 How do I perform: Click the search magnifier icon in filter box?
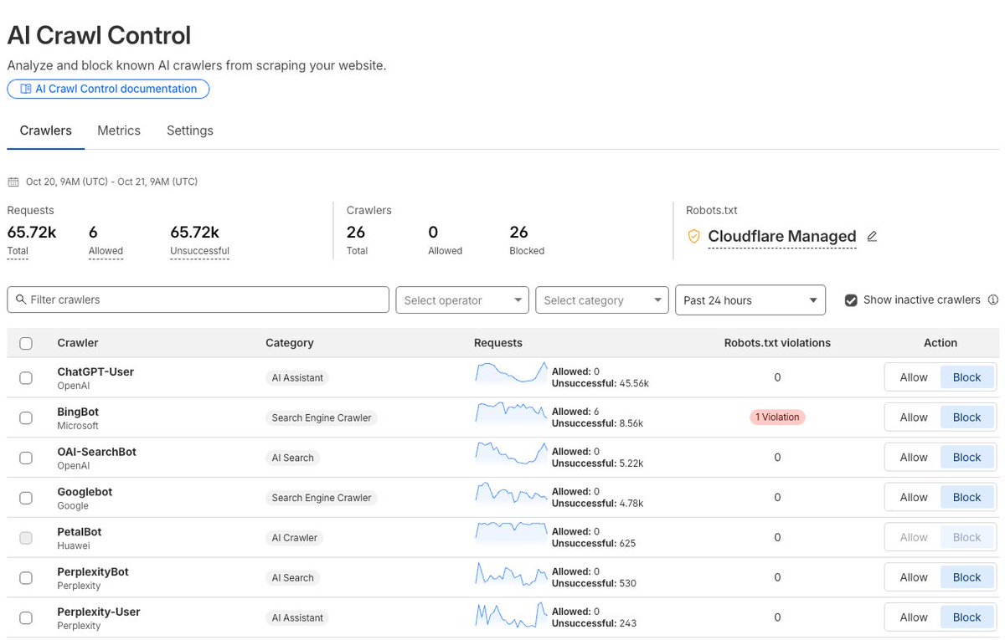point(21,300)
